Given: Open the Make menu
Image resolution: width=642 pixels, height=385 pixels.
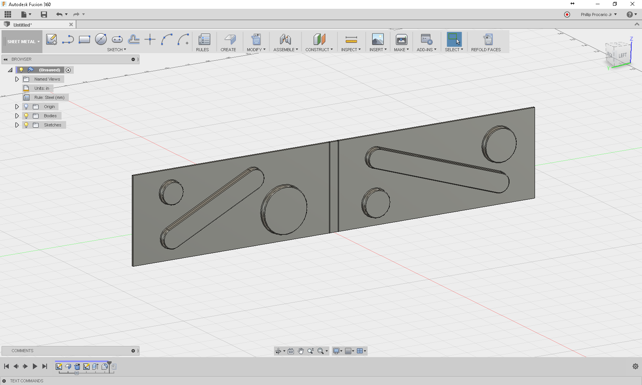Looking at the screenshot, I should click(401, 50).
